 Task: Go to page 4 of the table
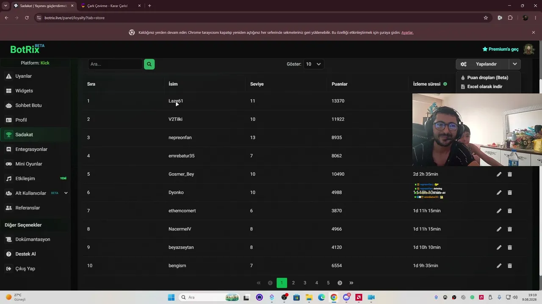(x=316, y=283)
